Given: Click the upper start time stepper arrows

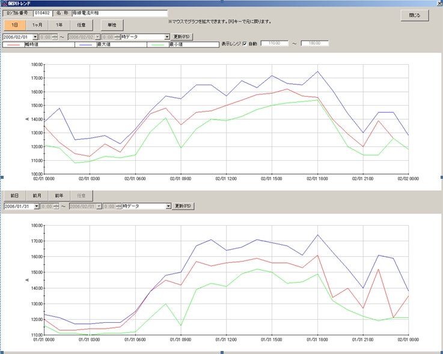Looking at the screenshot, I should tap(55, 37).
